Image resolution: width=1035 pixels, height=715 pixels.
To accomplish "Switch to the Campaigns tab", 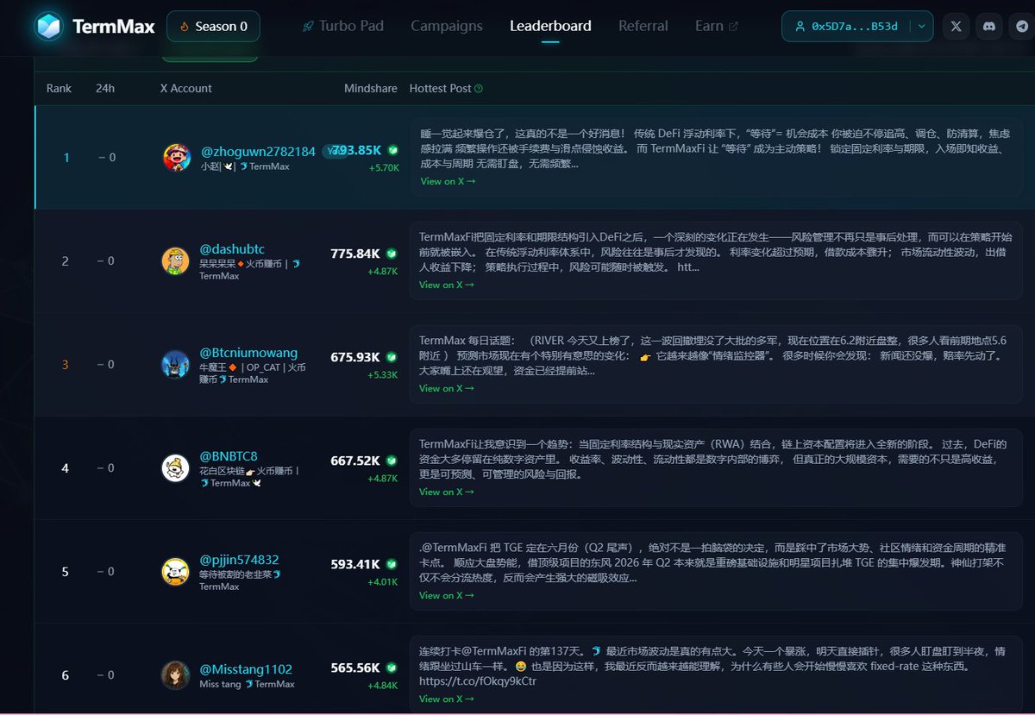I will [447, 26].
